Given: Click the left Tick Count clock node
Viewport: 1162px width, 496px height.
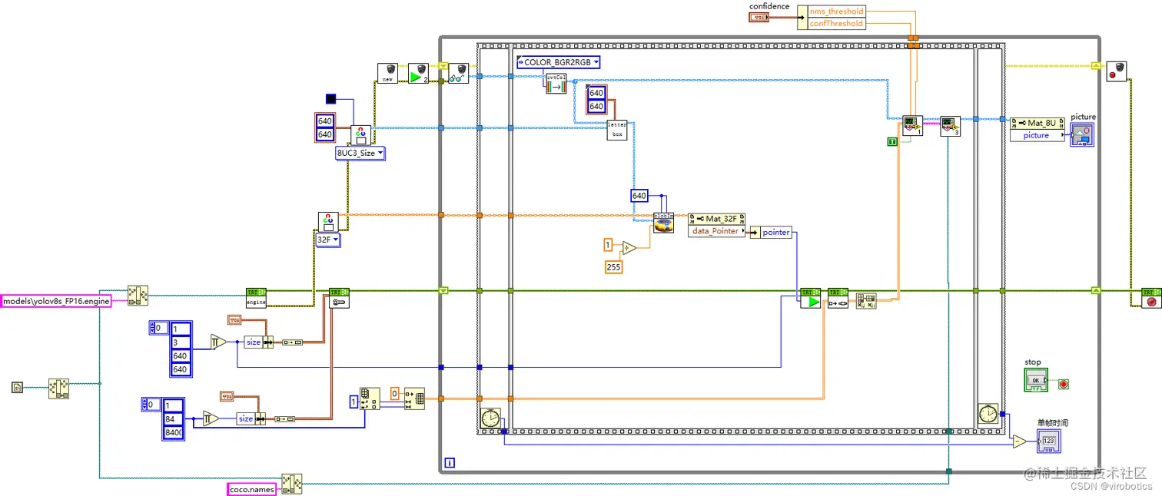Looking at the screenshot, I should pos(490,418).
